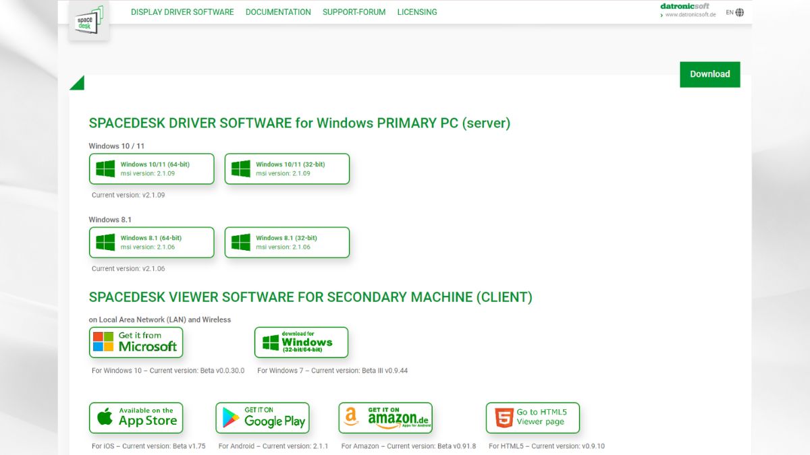Click Windows logo on 10/11 64-bit download
810x455 pixels.
click(105, 169)
